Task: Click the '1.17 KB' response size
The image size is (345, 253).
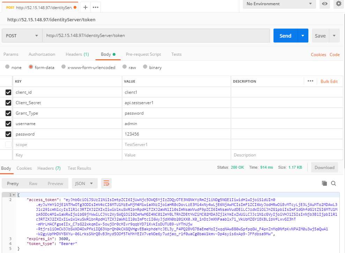Action: [x=295, y=167]
